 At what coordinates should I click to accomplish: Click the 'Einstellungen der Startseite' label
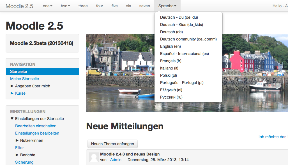coord(40,119)
